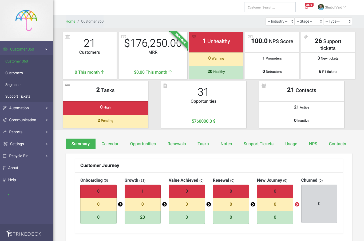Open the notification bell with 2572 badge
The image size is (364, 241).
307,7
